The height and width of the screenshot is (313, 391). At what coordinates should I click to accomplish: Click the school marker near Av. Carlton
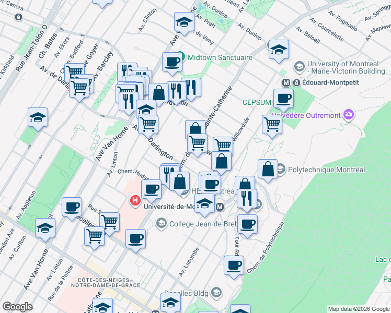tap(45, 228)
